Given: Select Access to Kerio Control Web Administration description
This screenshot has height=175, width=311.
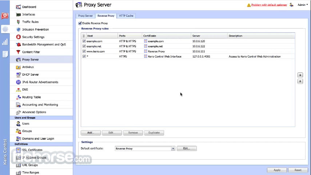Looking at the screenshot, I should [x=255, y=56].
